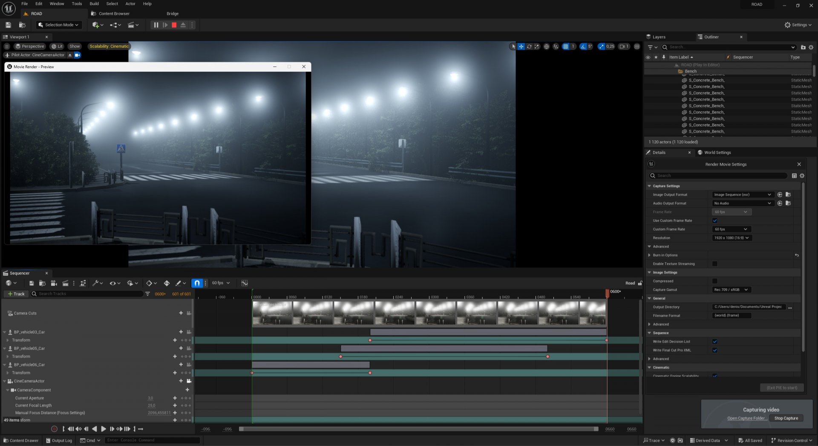818x446 pixels.
Task: Select the translate gizmo tool in viewport
Action: pos(521,46)
